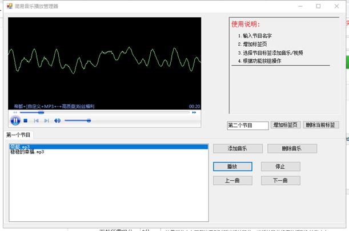Click the square stop icon in player
349x231 pixels.
tap(25, 121)
